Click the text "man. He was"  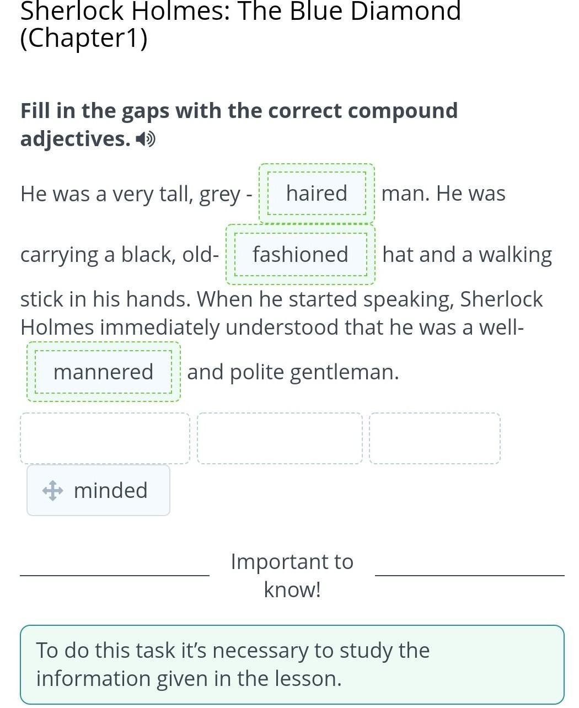coord(443,194)
